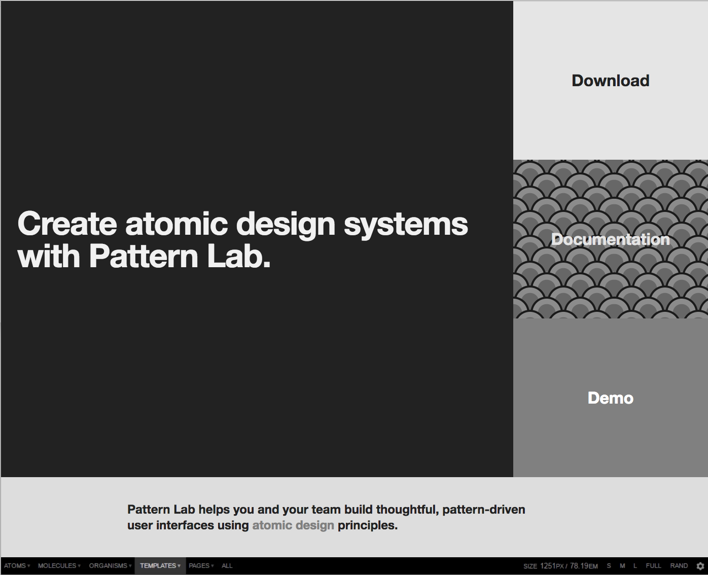Open the settings gear in bottom toolbar
The height and width of the screenshot is (575, 708).
coord(700,566)
